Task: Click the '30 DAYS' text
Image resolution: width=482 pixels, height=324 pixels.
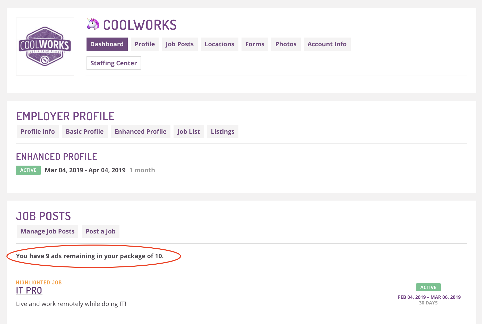Action: click(x=428, y=303)
